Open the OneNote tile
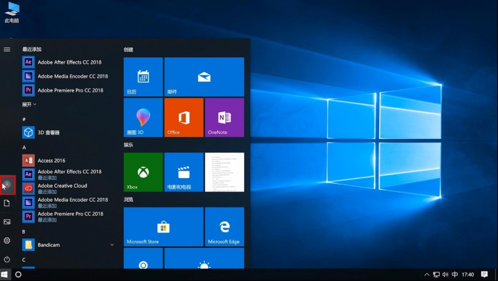Viewport: 498px width, 281px height. 225,118
